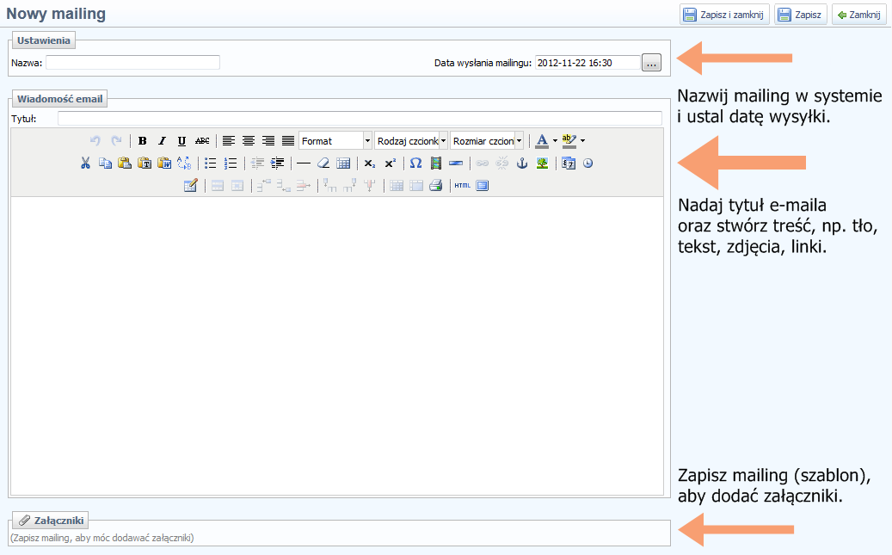Image resolution: width=892 pixels, height=555 pixels.
Task: Insert special character with omega icon
Action: (415, 163)
